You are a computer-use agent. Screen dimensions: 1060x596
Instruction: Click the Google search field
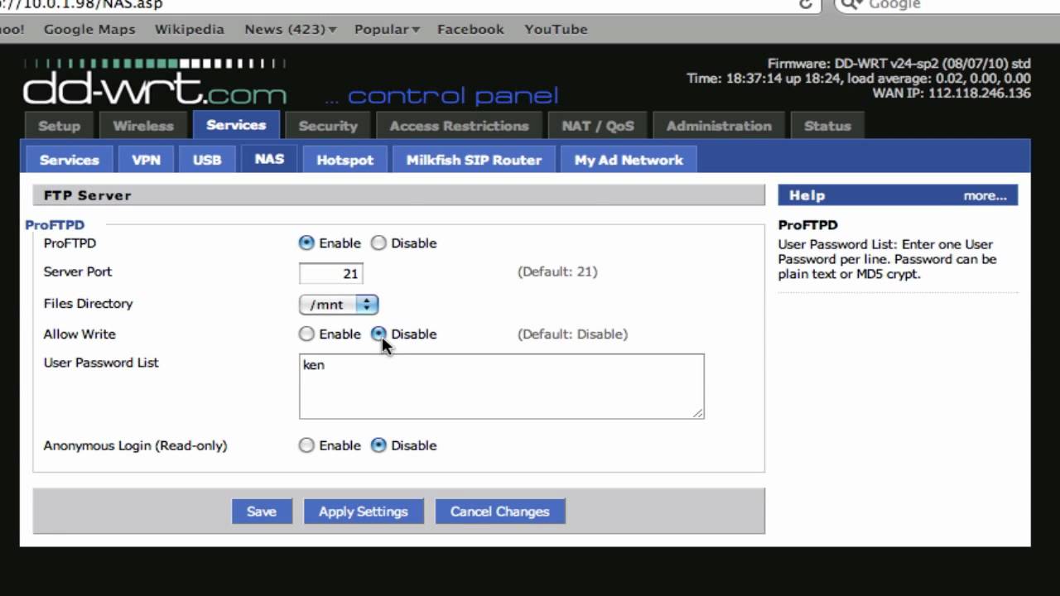pyautogui.click(x=946, y=4)
